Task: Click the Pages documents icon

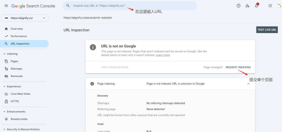Action: click(6, 61)
